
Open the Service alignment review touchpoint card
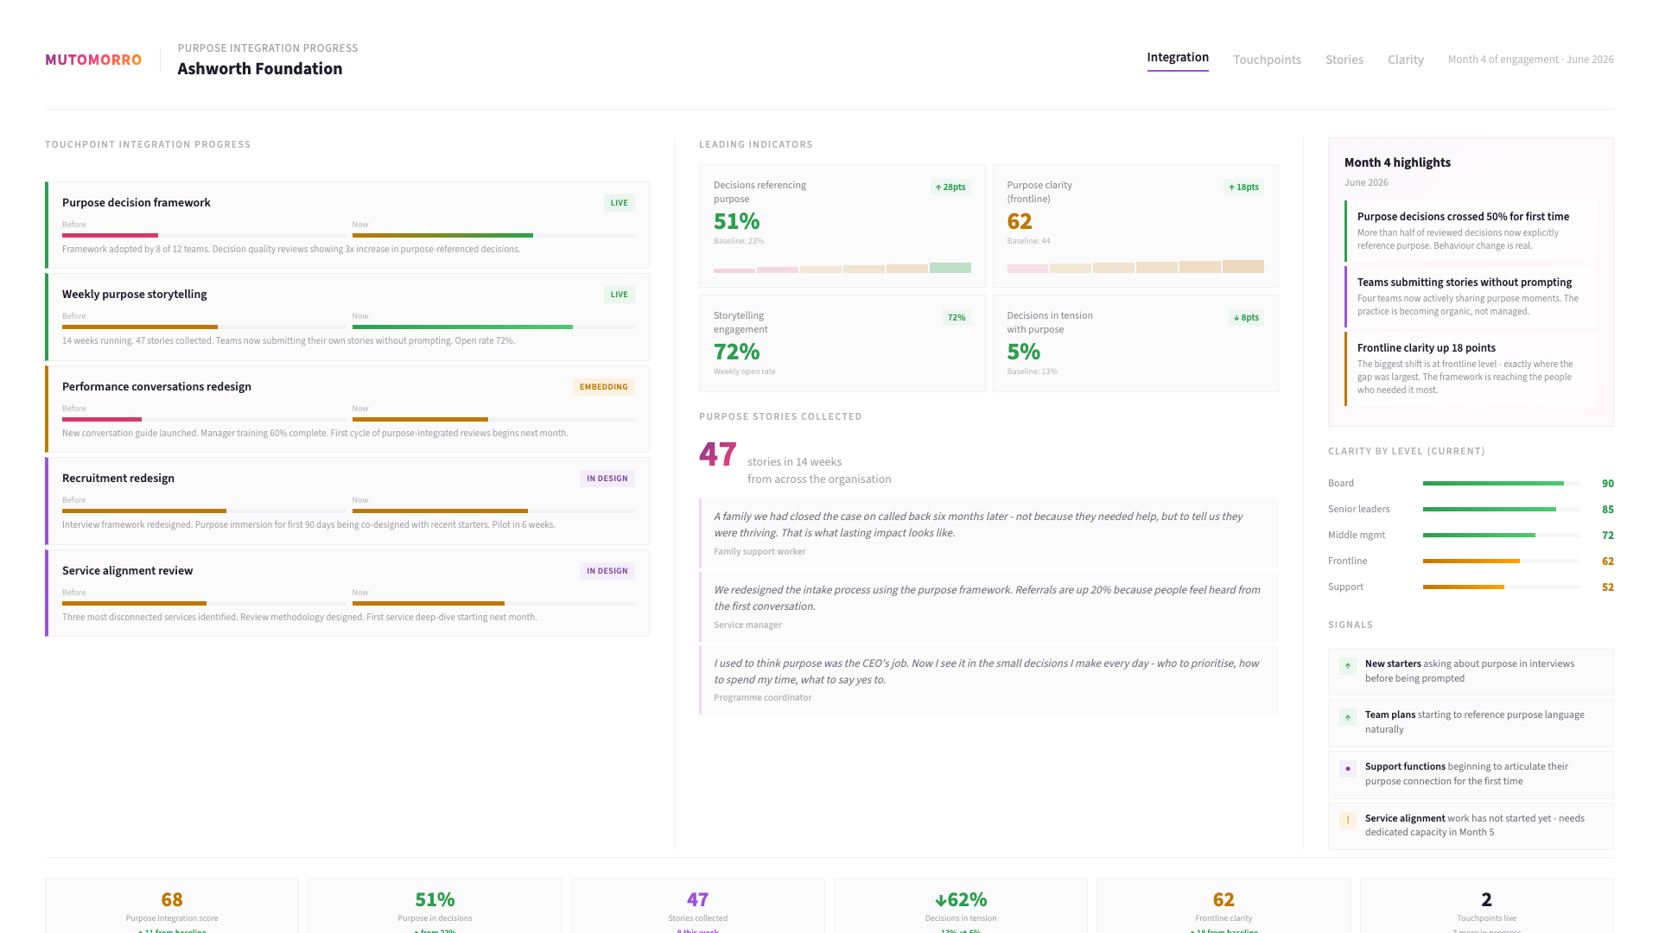tap(347, 593)
